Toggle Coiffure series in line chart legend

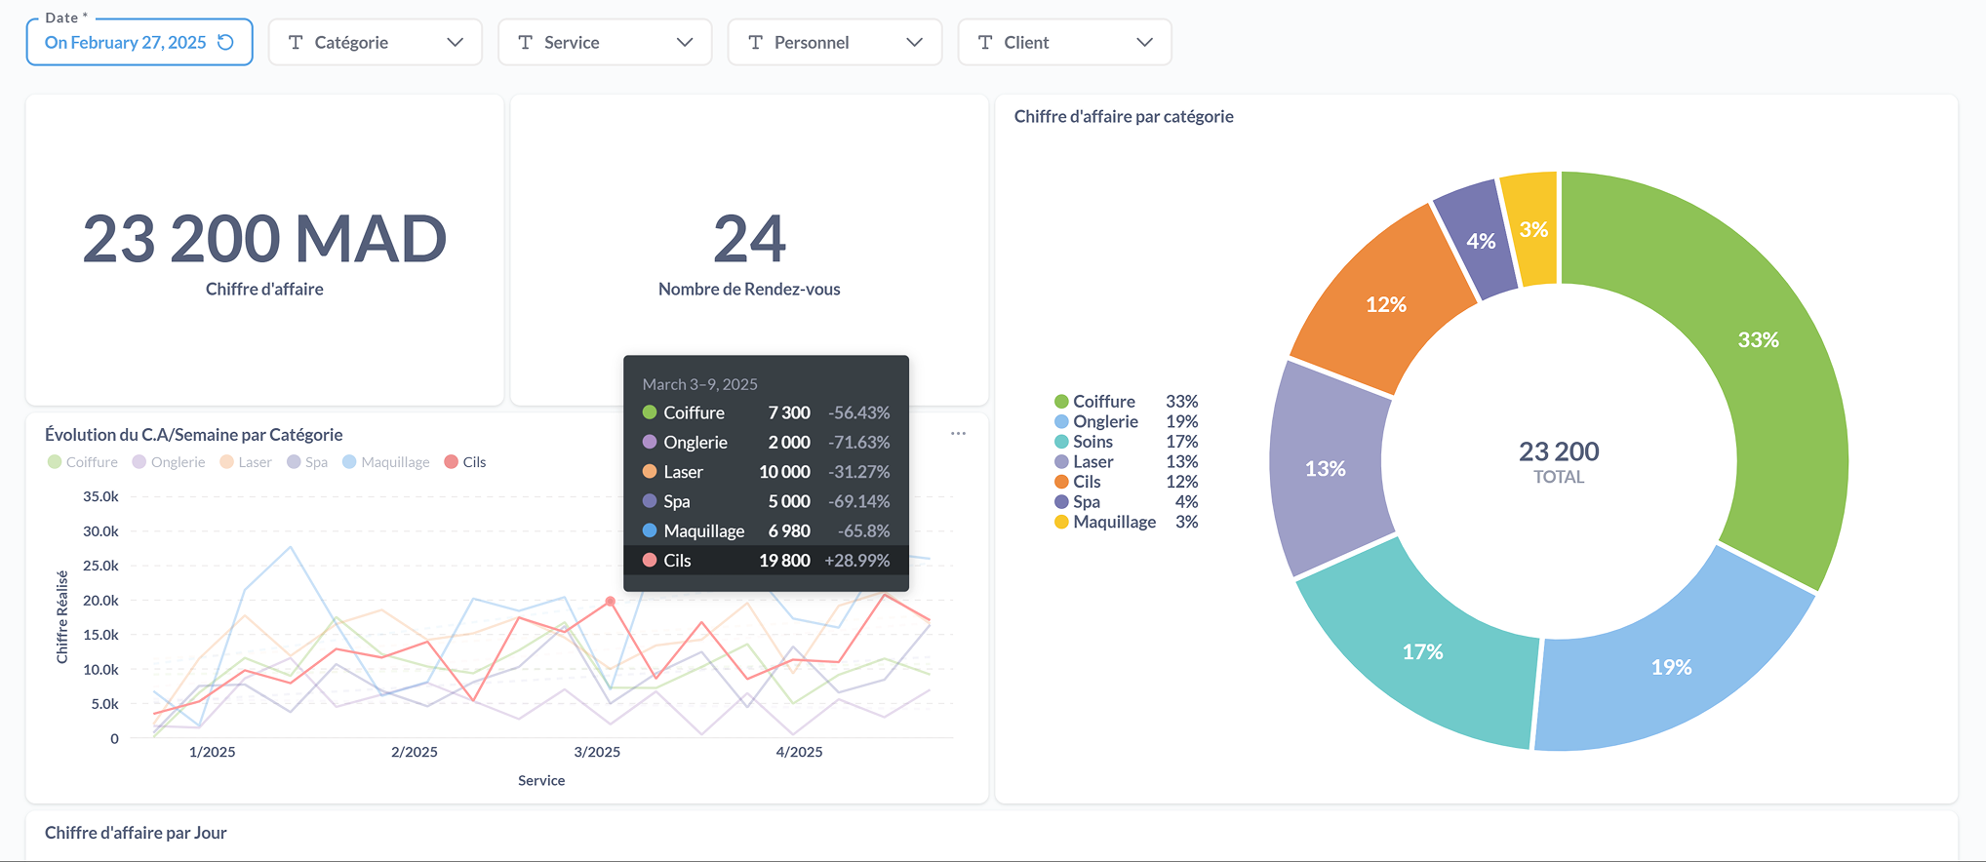pyautogui.click(x=83, y=462)
